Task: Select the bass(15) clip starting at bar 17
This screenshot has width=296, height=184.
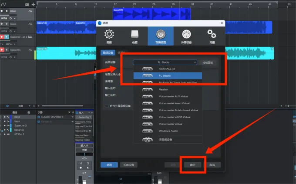Action: [152, 14]
